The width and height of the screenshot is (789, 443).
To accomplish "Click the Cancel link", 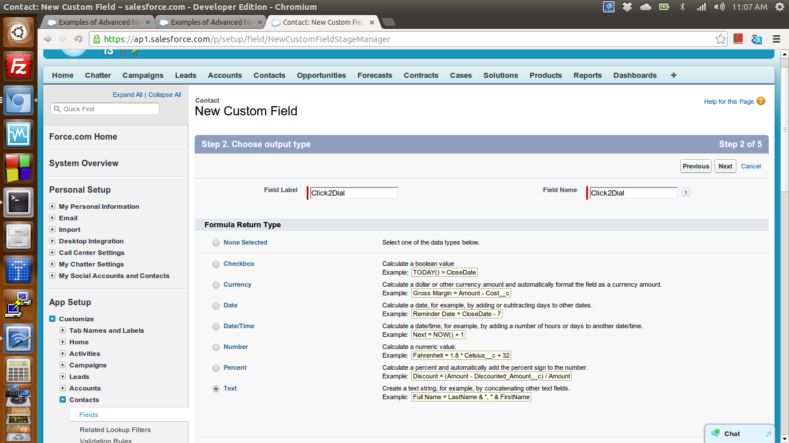I will coord(751,166).
